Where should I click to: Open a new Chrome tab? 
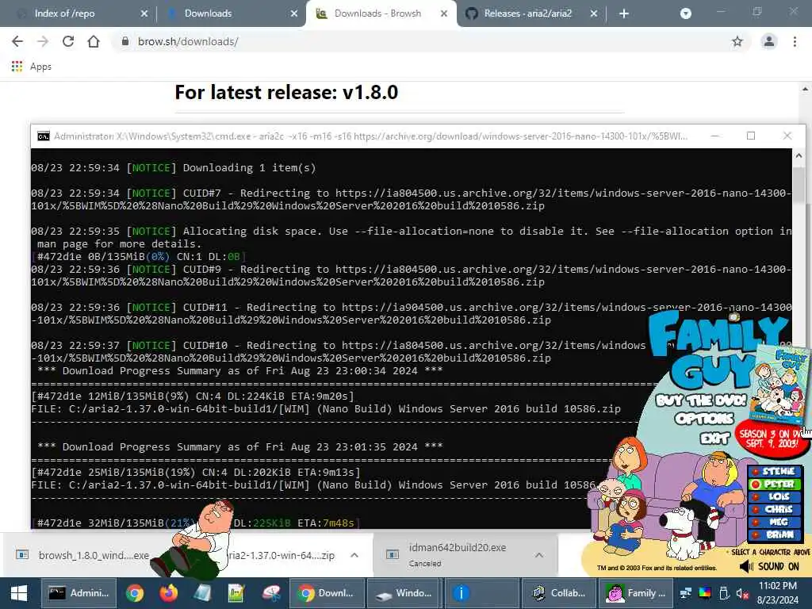(x=624, y=13)
